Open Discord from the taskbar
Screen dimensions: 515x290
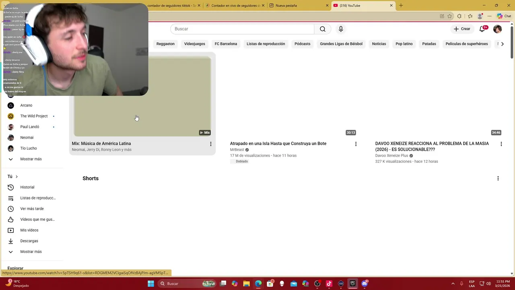(x=365, y=284)
